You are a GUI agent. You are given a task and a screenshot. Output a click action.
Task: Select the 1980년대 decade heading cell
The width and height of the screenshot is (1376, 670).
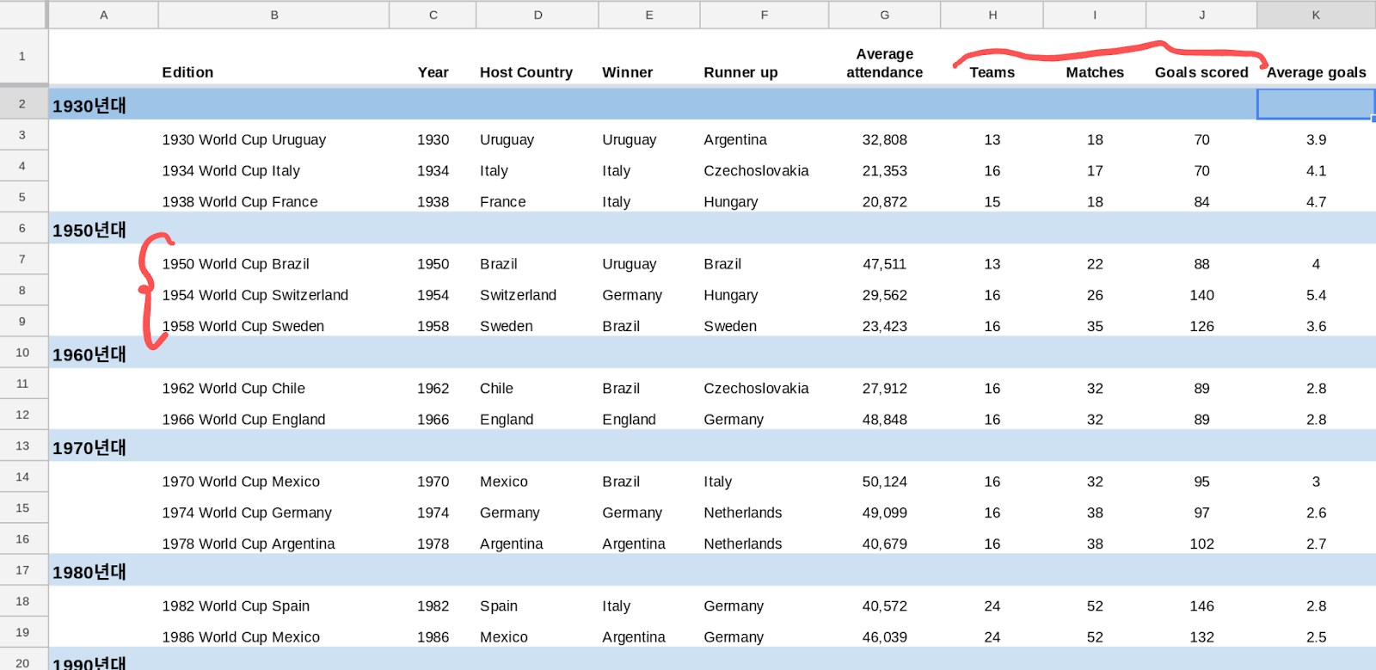(x=89, y=572)
